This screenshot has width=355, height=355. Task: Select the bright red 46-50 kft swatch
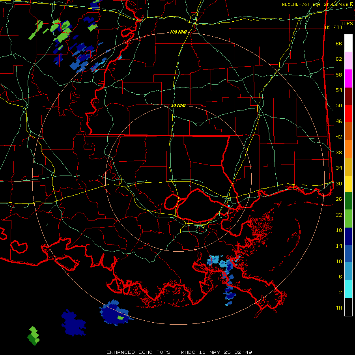pos(348,114)
